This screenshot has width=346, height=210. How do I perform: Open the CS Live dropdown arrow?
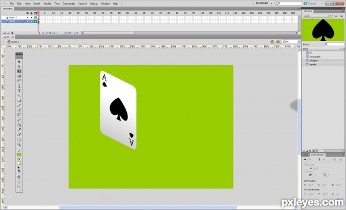coord(322,3)
